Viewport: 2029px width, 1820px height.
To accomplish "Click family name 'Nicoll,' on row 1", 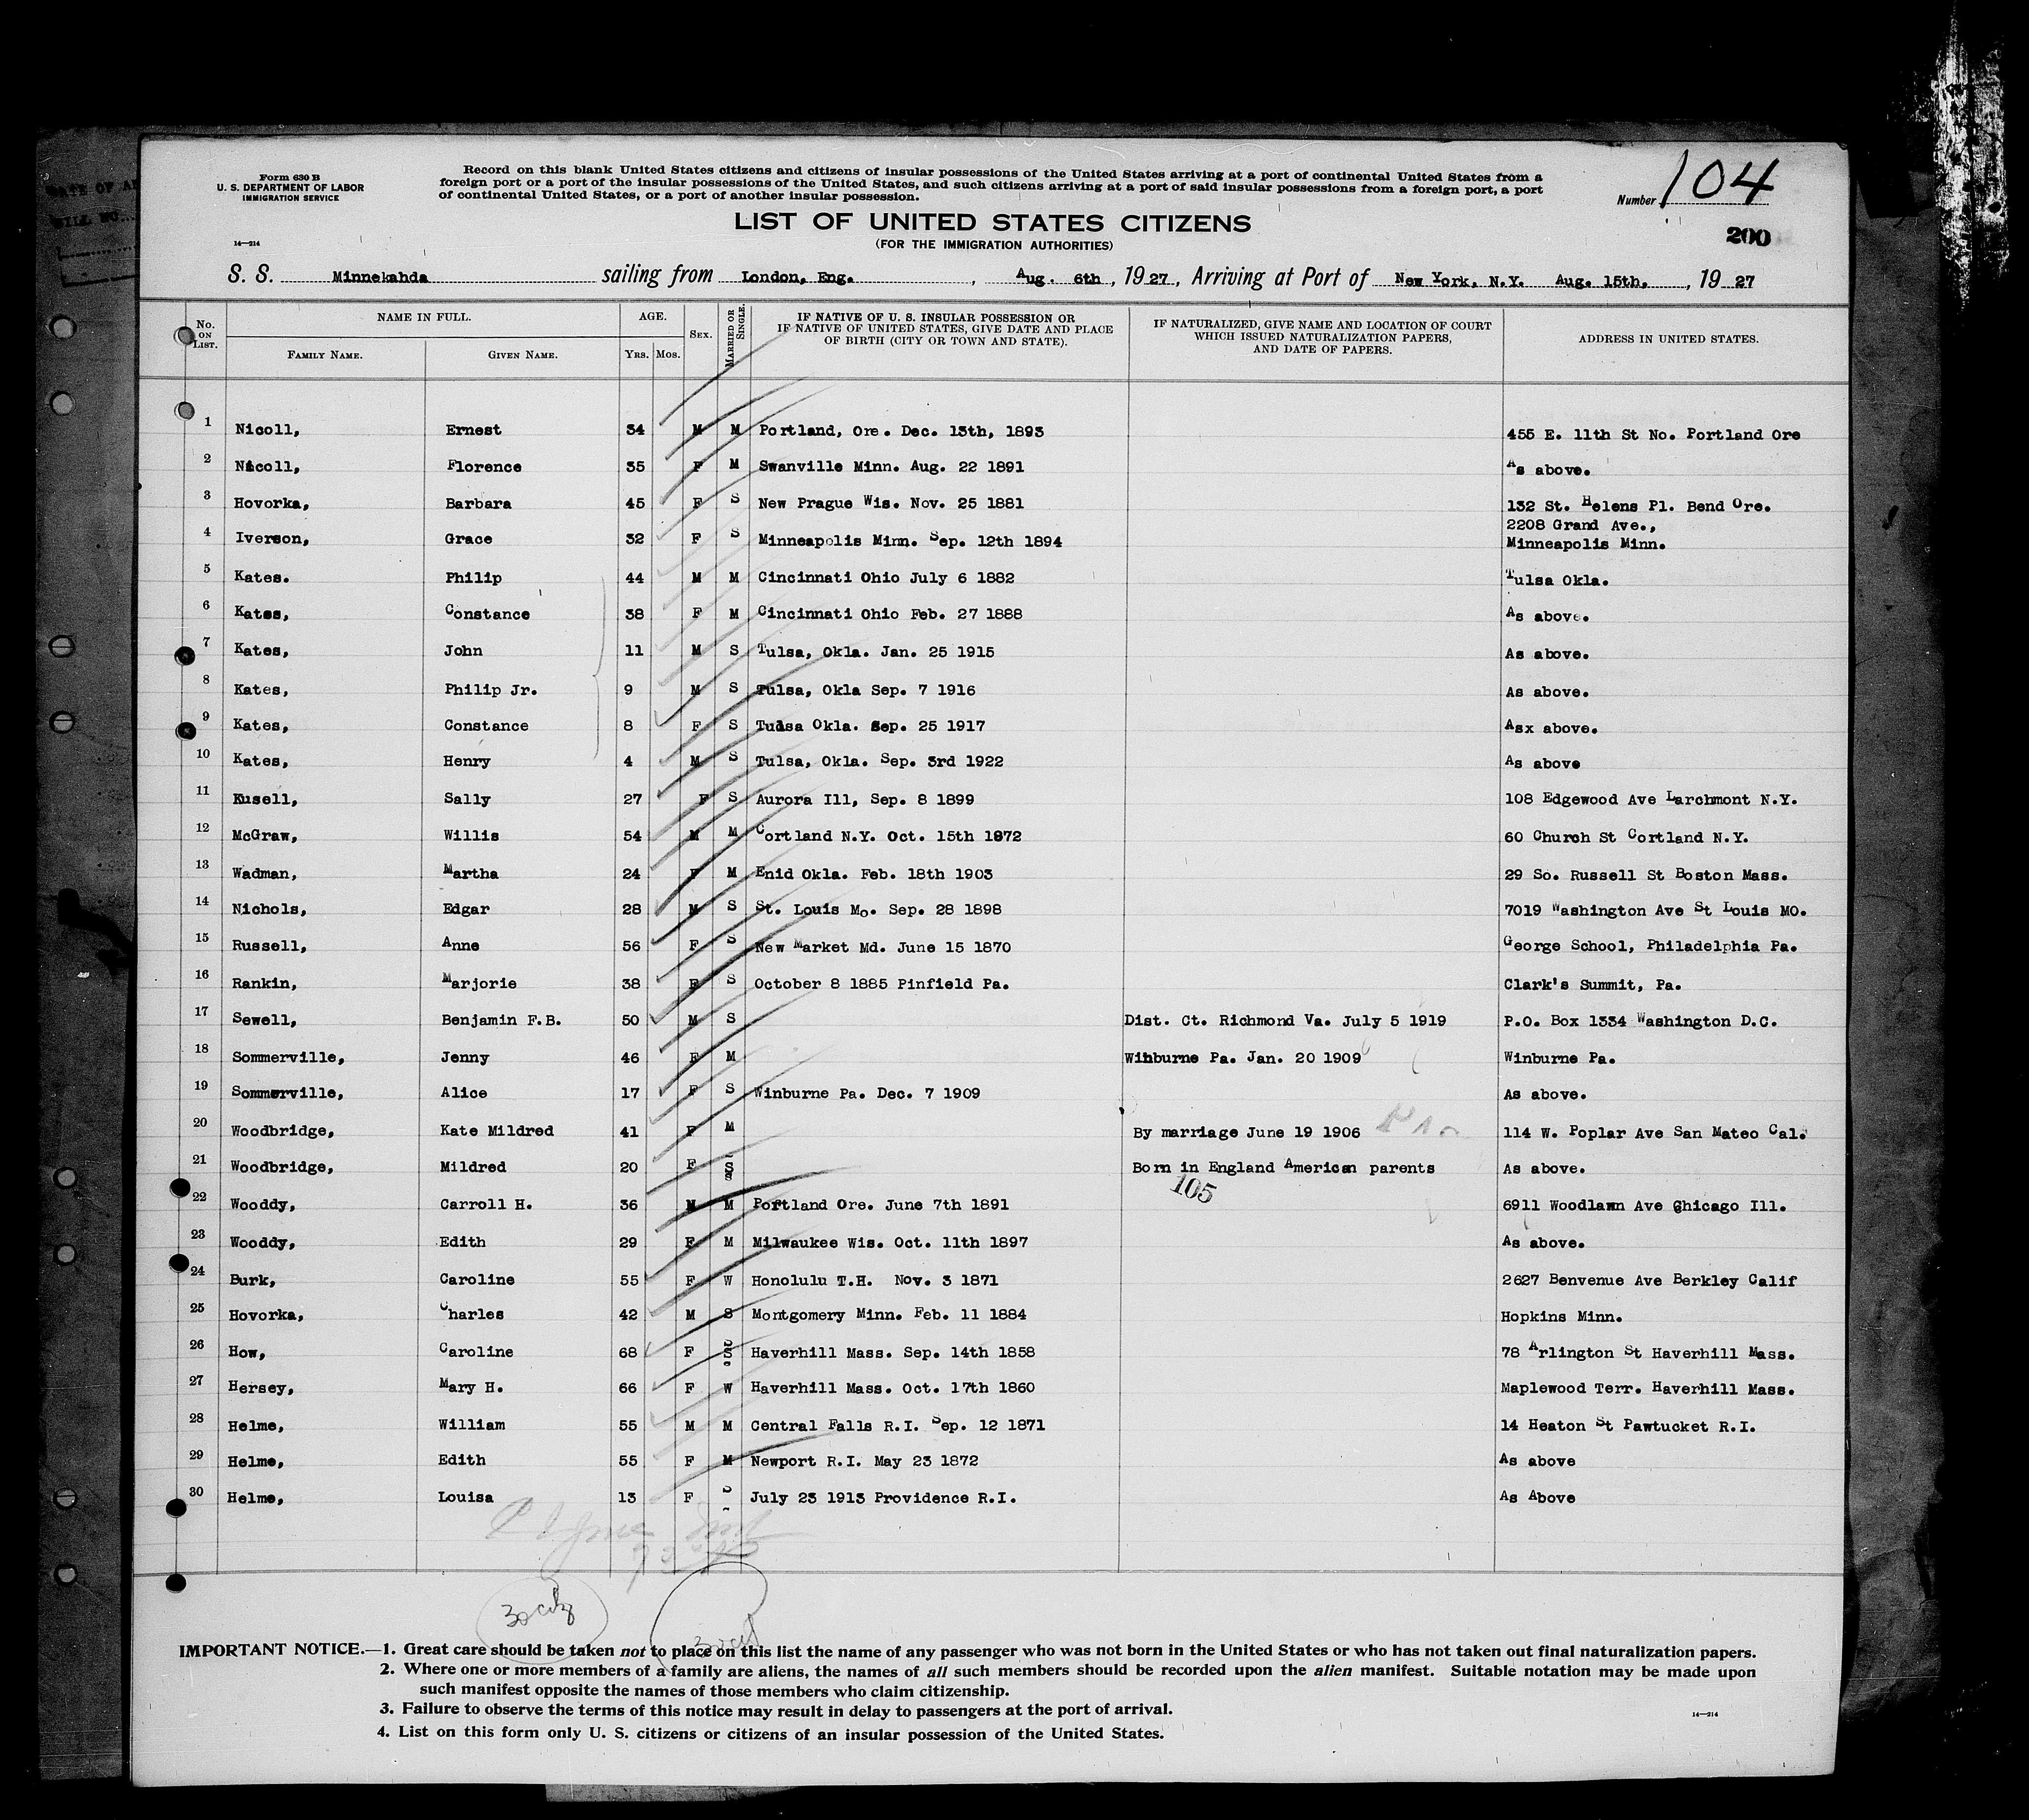I will (x=268, y=431).
